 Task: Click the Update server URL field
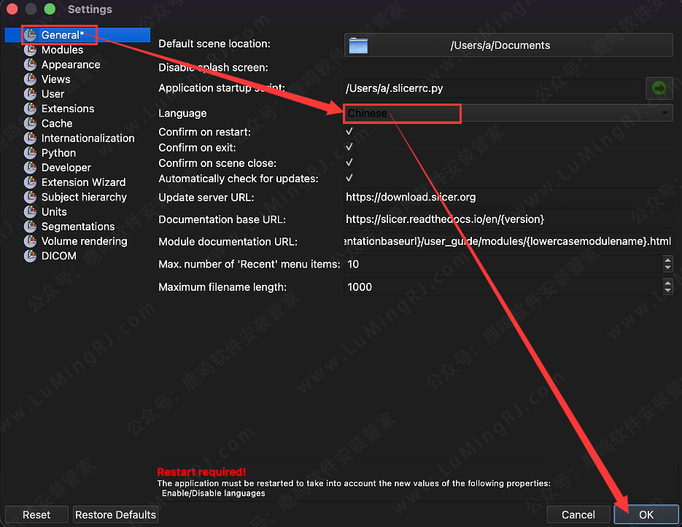coord(508,197)
